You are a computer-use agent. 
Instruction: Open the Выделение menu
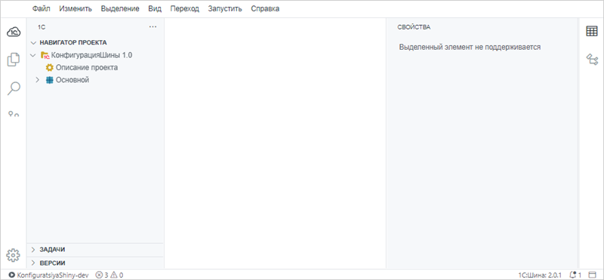pyautogui.click(x=120, y=8)
